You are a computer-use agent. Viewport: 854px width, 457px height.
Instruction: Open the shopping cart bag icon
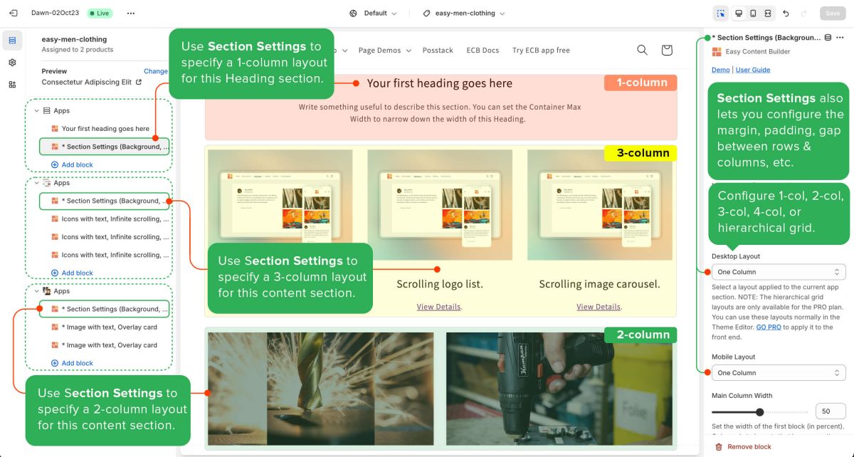tap(667, 50)
